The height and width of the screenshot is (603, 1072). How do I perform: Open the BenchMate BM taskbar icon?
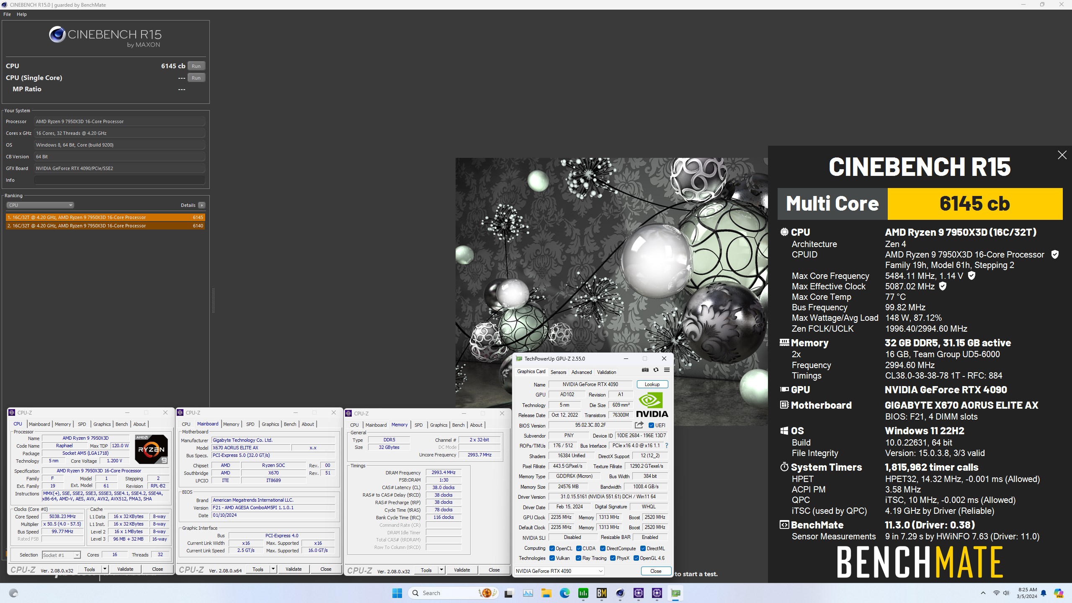[601, 593]
